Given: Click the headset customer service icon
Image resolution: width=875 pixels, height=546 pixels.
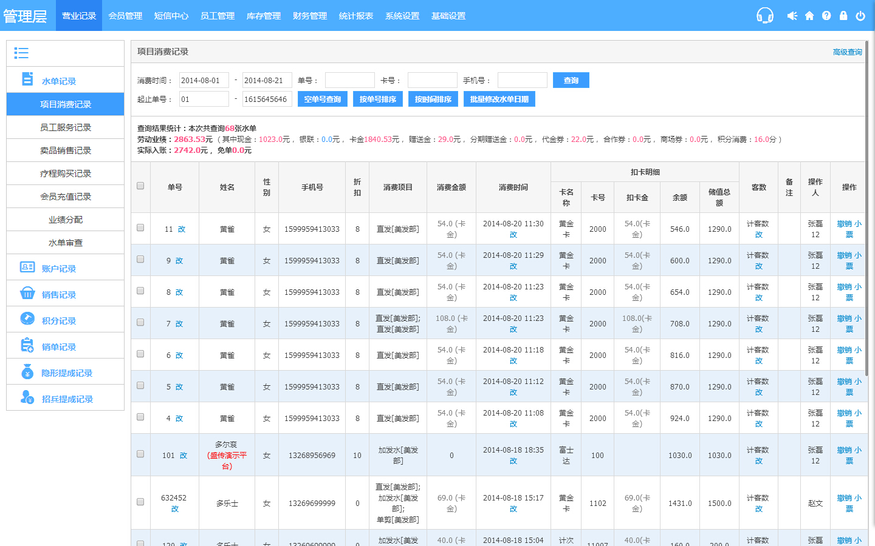Looking at the screenshot, I should click(x=764, y=16).
